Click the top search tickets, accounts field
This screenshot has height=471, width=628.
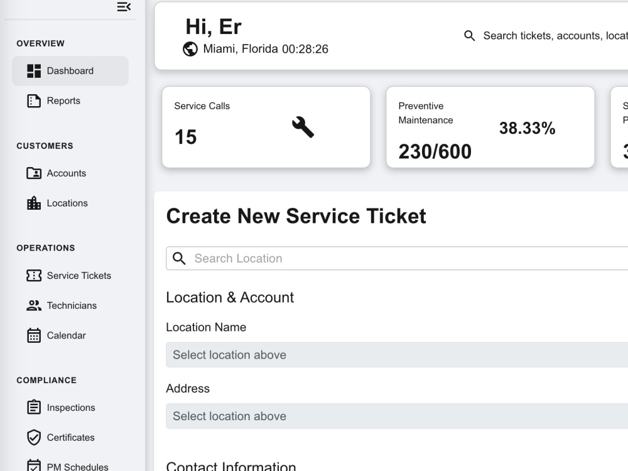point(546,36)
